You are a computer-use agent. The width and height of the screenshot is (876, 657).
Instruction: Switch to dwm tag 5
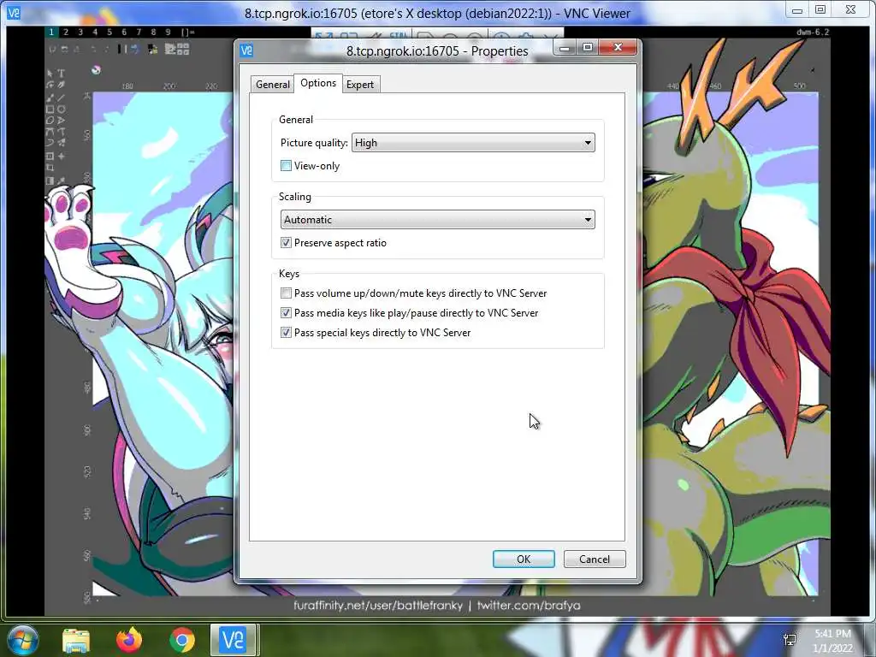click(x=109, y=32)
